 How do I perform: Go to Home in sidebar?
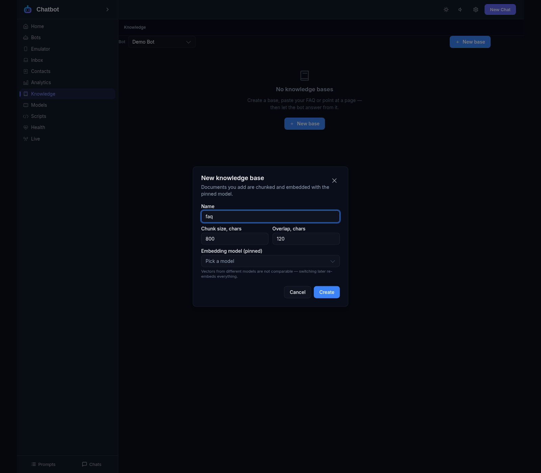[67, 26]
